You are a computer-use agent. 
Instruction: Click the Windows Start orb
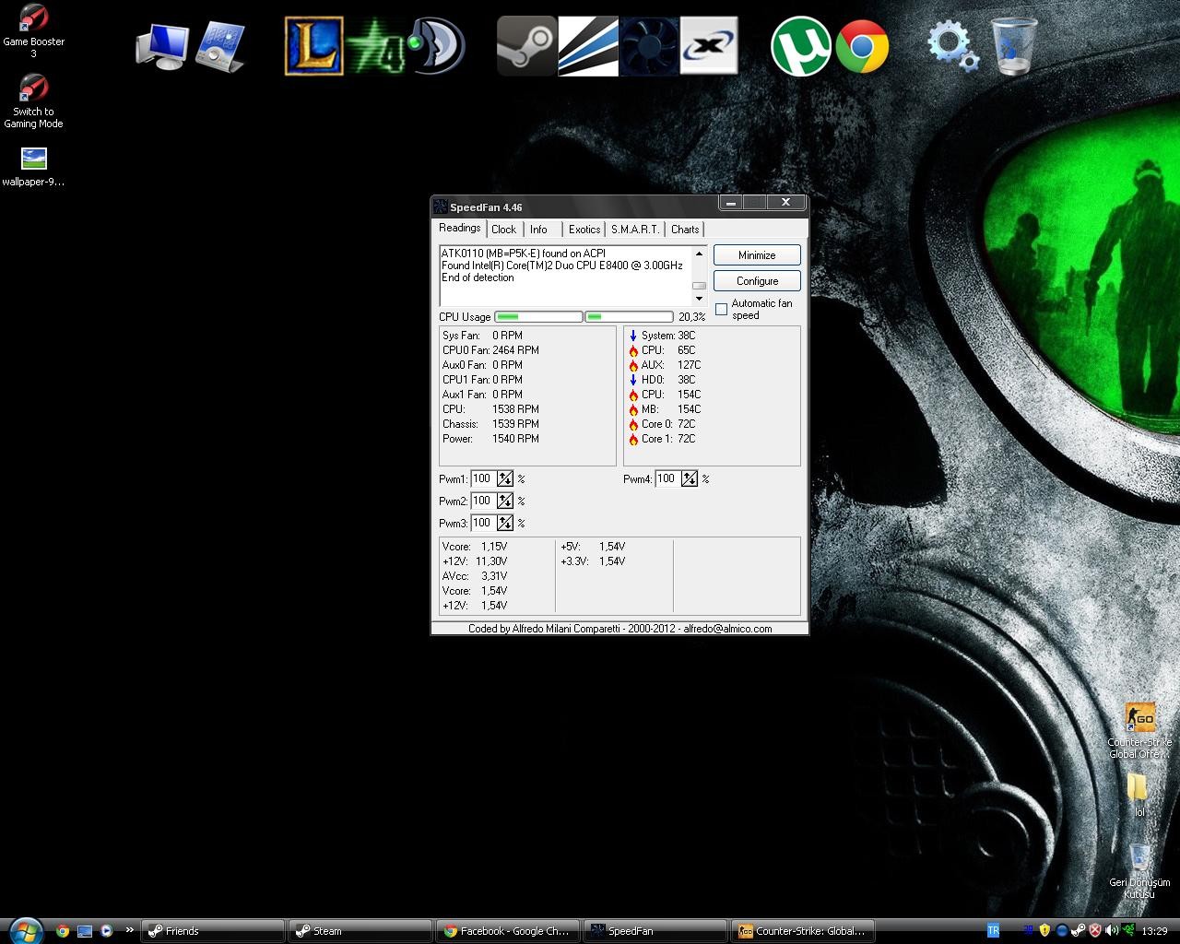pyautogui.click(x=25, y=930)
